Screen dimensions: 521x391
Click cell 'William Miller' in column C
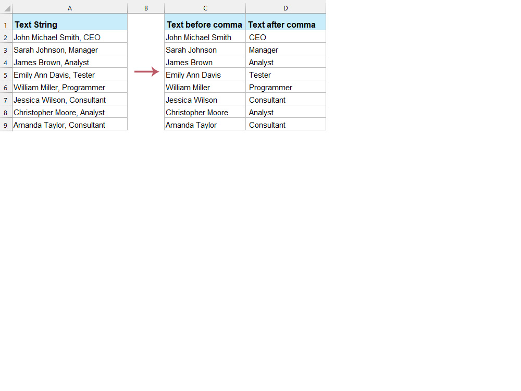(205, 87)
